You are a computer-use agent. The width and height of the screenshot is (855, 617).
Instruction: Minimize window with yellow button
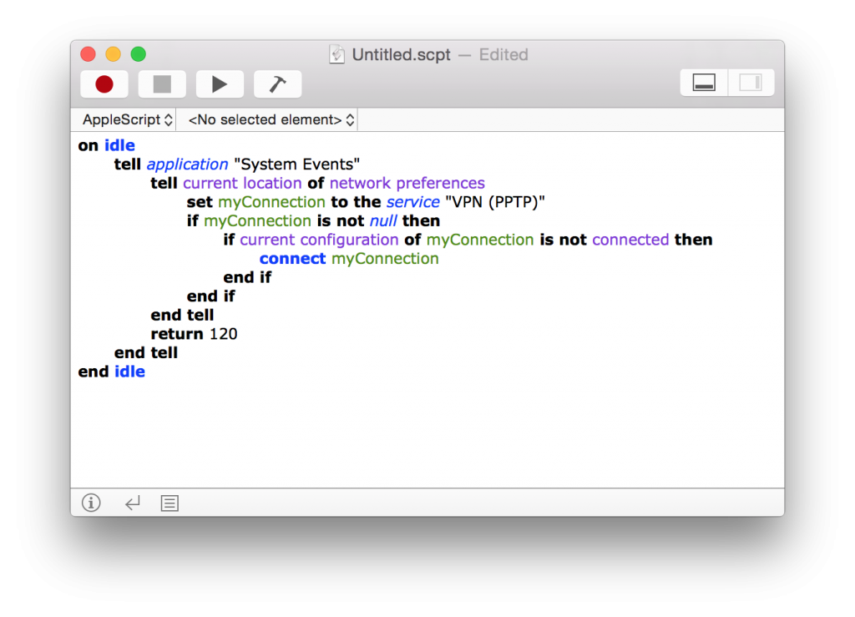pyautogui.click(x=113, y=54)
